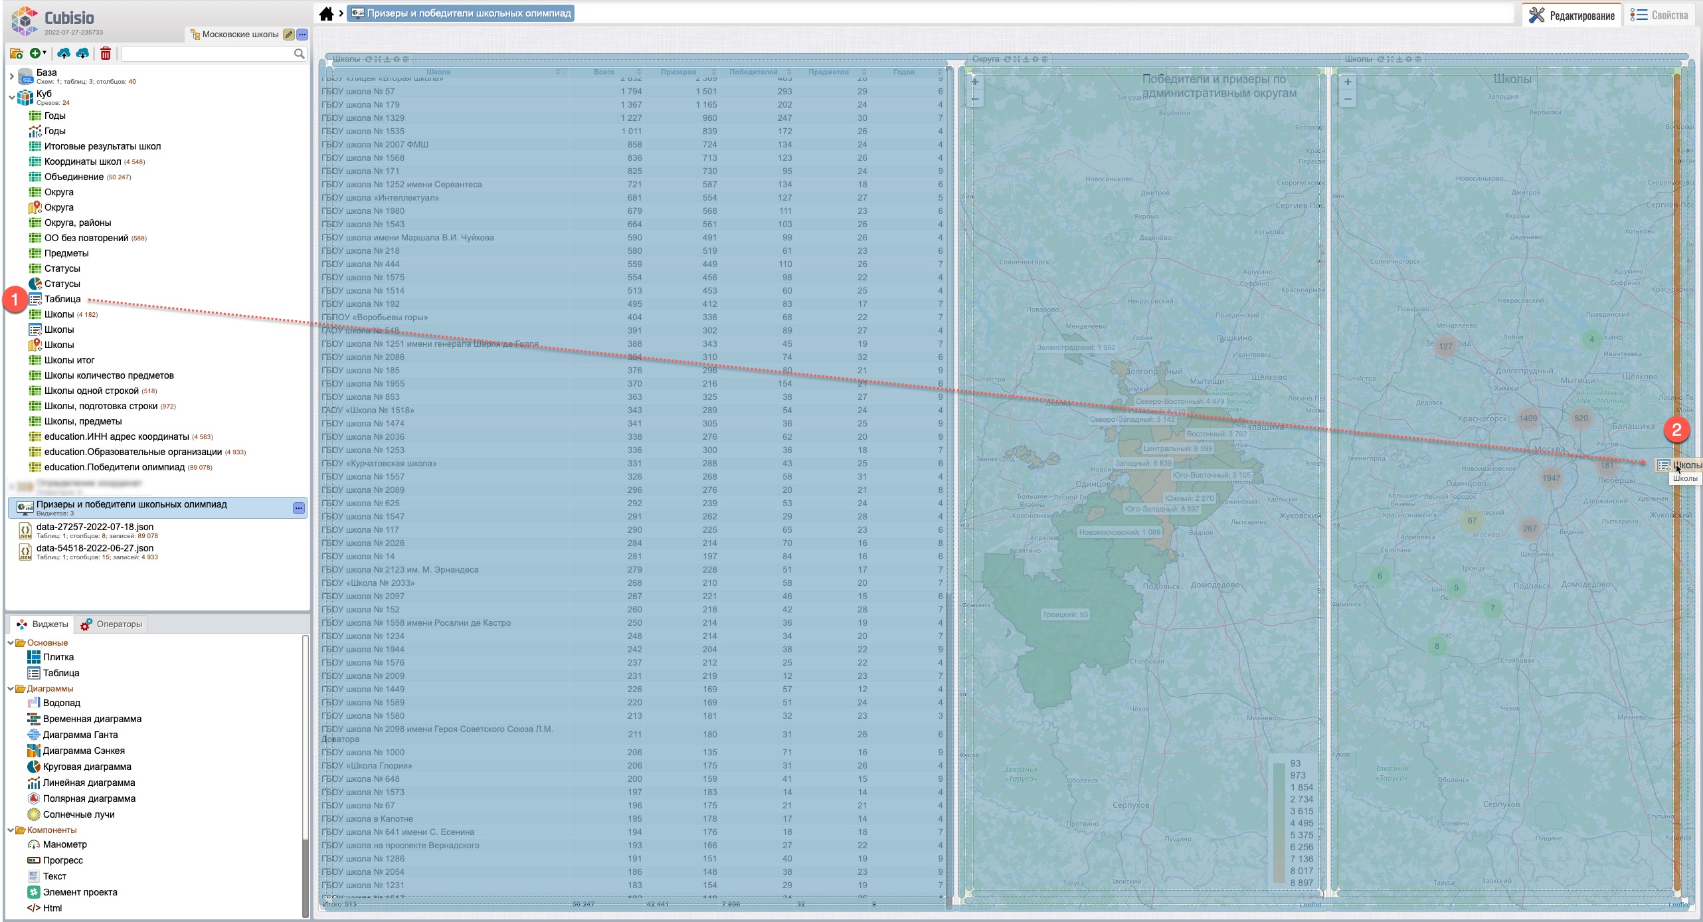Zoom in on the Округа map
Image resolution: width=1703 pixels, height=922 pixels.
click(975, 82)
